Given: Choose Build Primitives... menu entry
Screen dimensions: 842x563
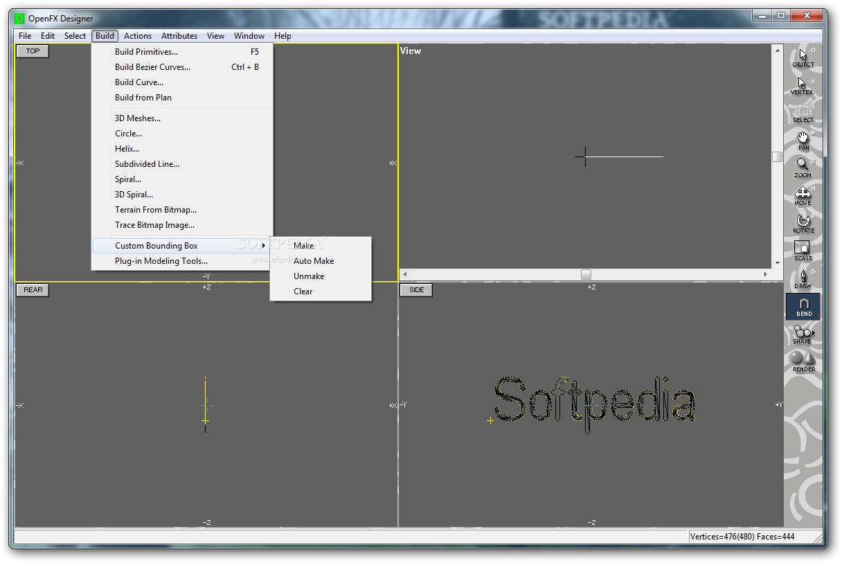Looking at the screenshot, I should point(183,52).
